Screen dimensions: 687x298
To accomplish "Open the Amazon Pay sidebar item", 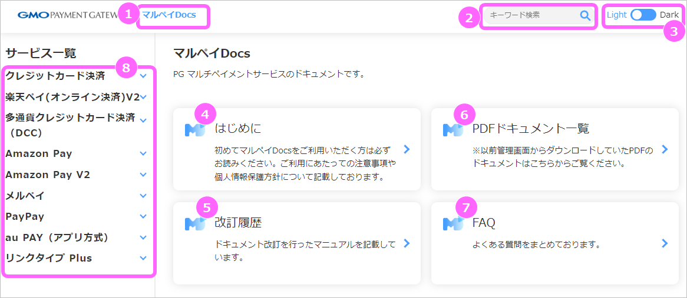I will tap(38, 153).
